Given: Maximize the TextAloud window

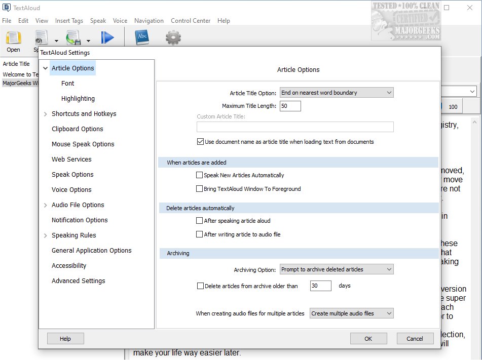Looking at the screenshot, I should point(447,8).
